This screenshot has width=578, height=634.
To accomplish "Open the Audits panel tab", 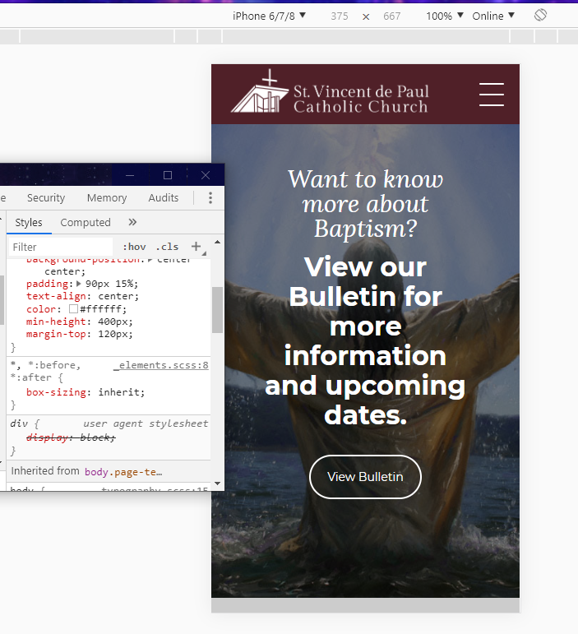I will point(164,198).
